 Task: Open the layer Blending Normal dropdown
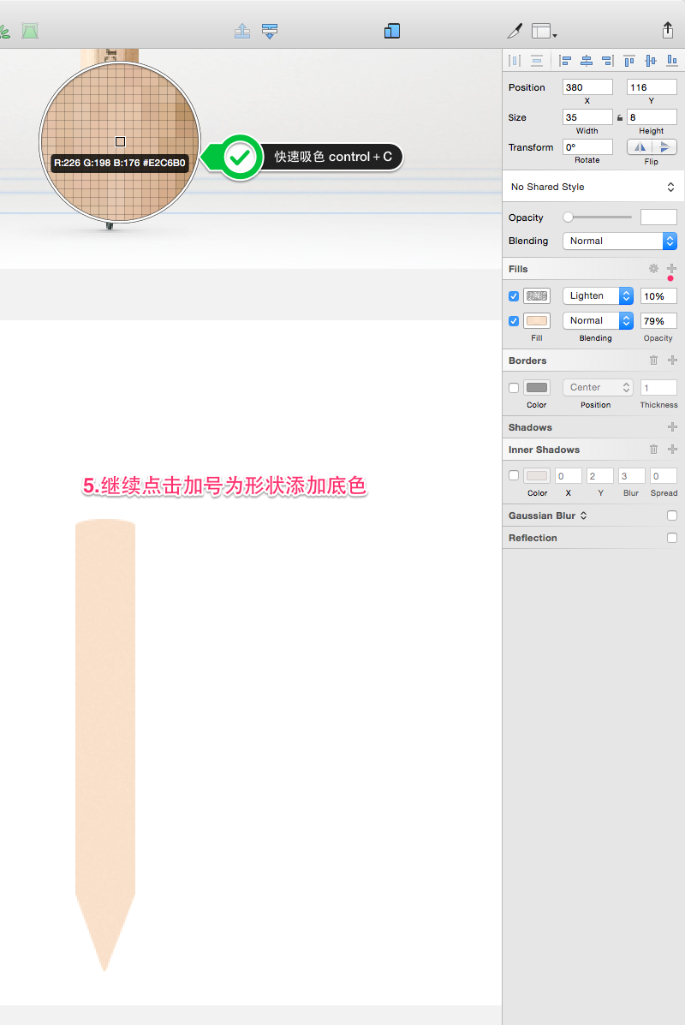point(620,241)
